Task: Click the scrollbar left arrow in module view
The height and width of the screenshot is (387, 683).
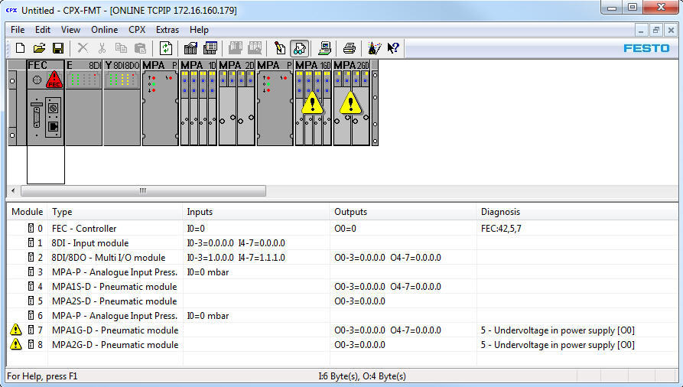Action: point(13,191)
